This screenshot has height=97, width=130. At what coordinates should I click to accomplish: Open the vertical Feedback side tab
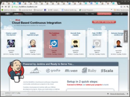pos(126,36)
